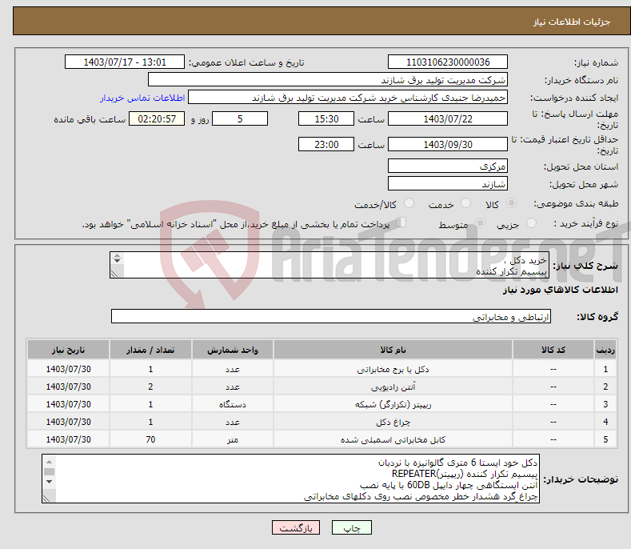Select the کالا radio button
Screen dimensions: 631x549
[511, 203]
